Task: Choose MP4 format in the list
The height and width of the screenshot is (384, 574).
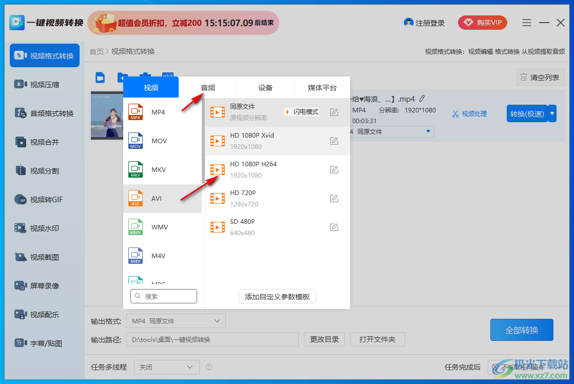Action: point(163,112)
